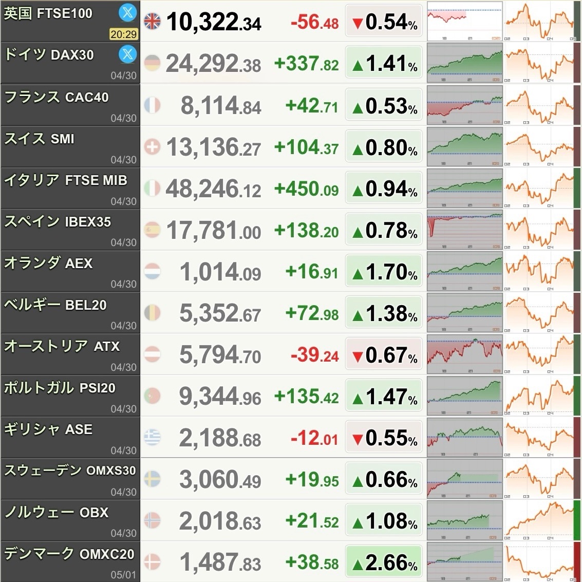Click the DAX30 price 24,292.38
Screen dimensions: 582x582
pos(213,64)
